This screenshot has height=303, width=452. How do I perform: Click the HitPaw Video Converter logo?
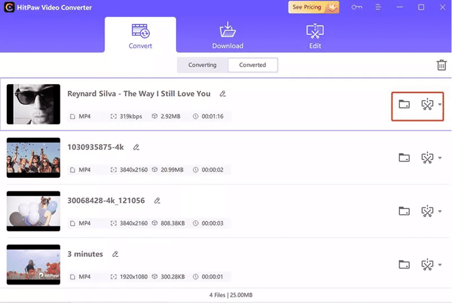(8, 7)
